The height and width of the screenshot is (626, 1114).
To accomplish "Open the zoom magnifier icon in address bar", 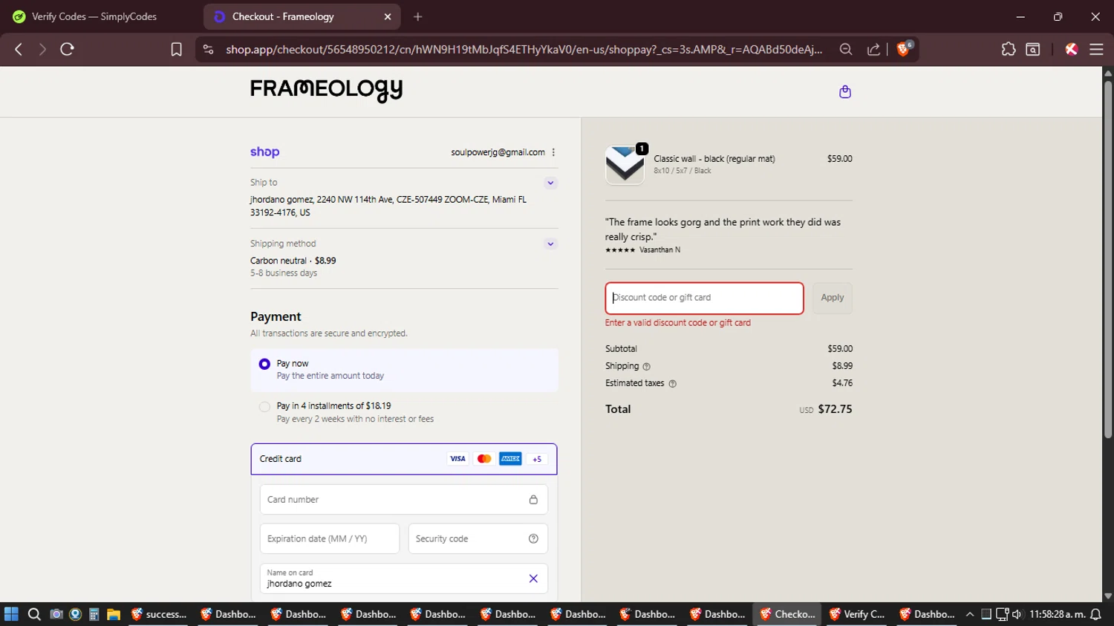I will [845, 49].
